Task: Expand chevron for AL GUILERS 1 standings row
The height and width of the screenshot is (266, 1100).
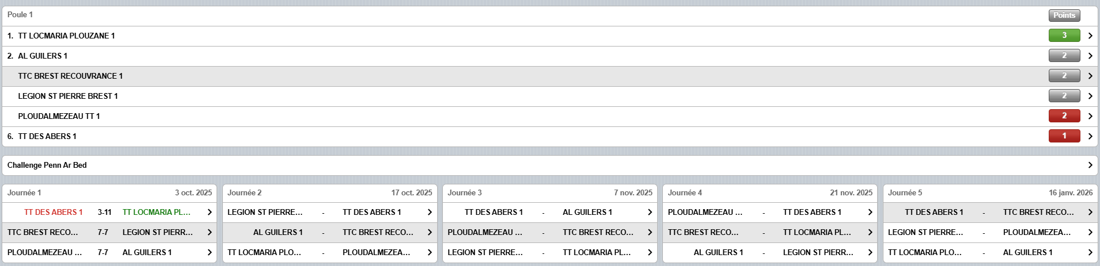Action: pyautogui.click(x=1090, y=56)
